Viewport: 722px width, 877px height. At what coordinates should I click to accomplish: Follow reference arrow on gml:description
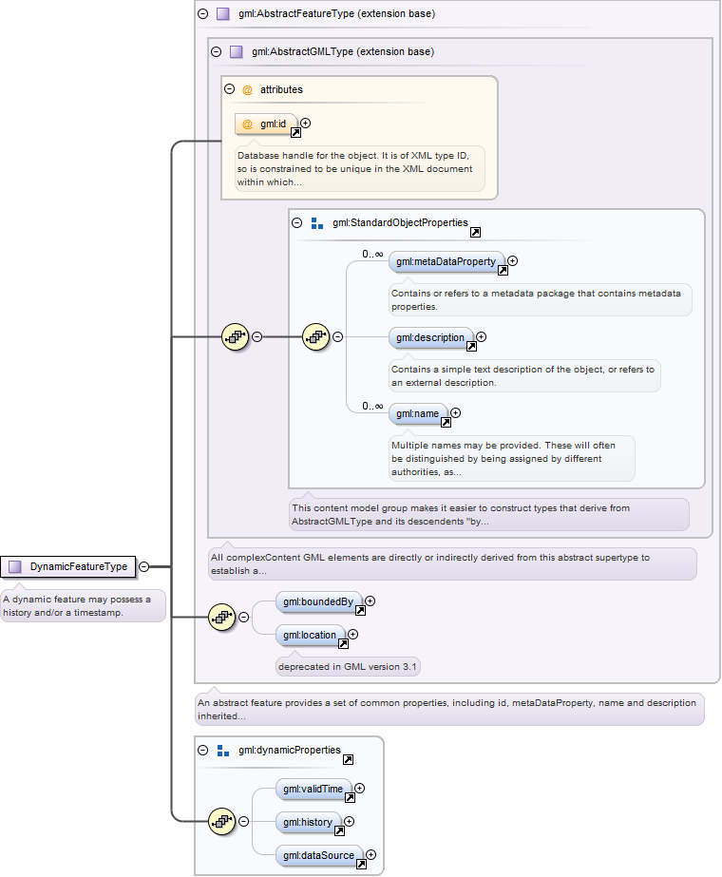[x=471, y=346]
